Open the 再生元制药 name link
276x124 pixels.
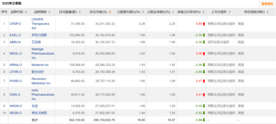[x=39, y=113]
